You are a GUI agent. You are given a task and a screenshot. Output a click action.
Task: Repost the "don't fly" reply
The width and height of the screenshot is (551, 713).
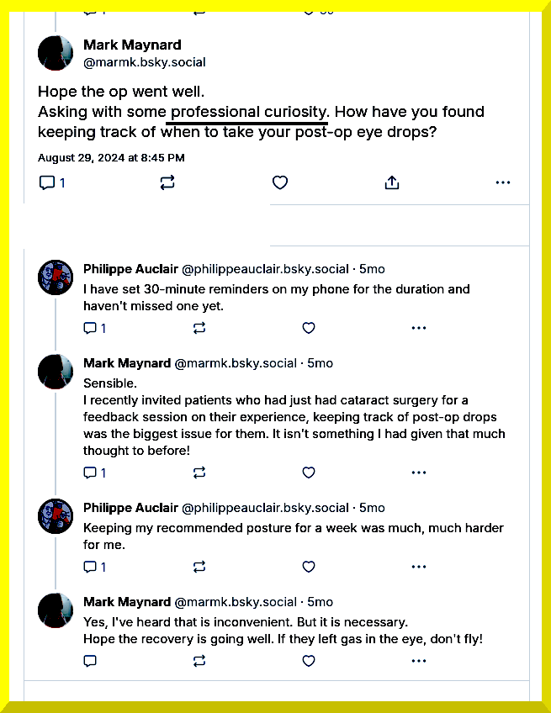point(199,661)
